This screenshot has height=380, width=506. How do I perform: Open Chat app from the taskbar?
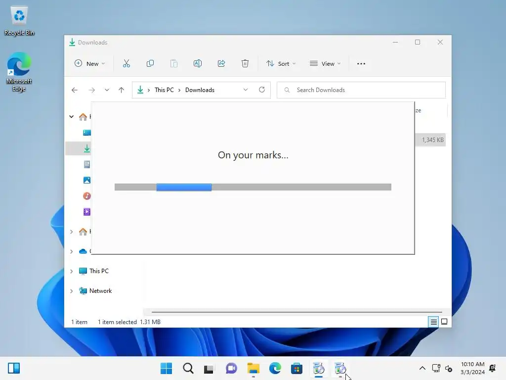(x=231, y=368)
